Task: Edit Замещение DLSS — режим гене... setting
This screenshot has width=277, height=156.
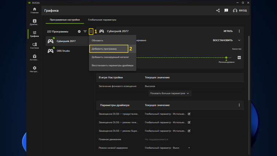Action: coord(189,122)
